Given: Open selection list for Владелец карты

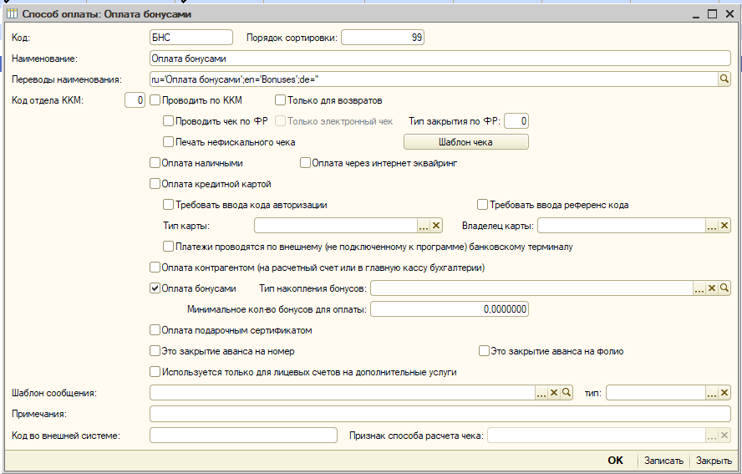Looking at the screenshot, I should (712, 226).
